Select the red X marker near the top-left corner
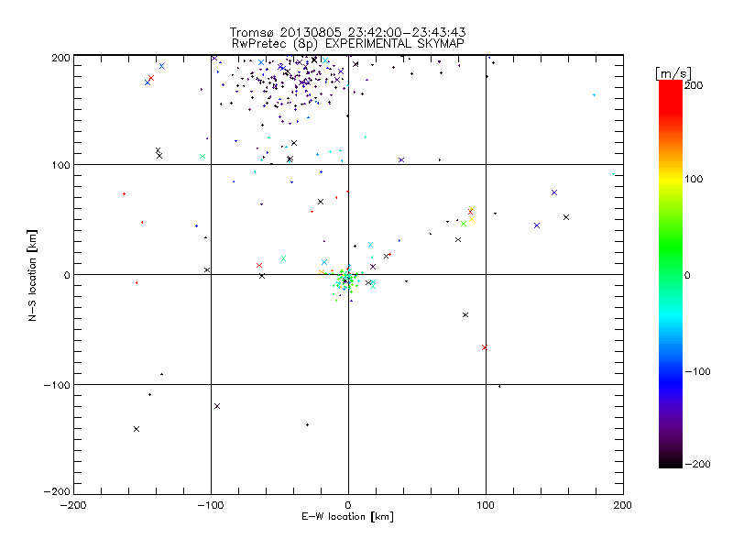This screenshot has height=550, width=733. [151, 78]
